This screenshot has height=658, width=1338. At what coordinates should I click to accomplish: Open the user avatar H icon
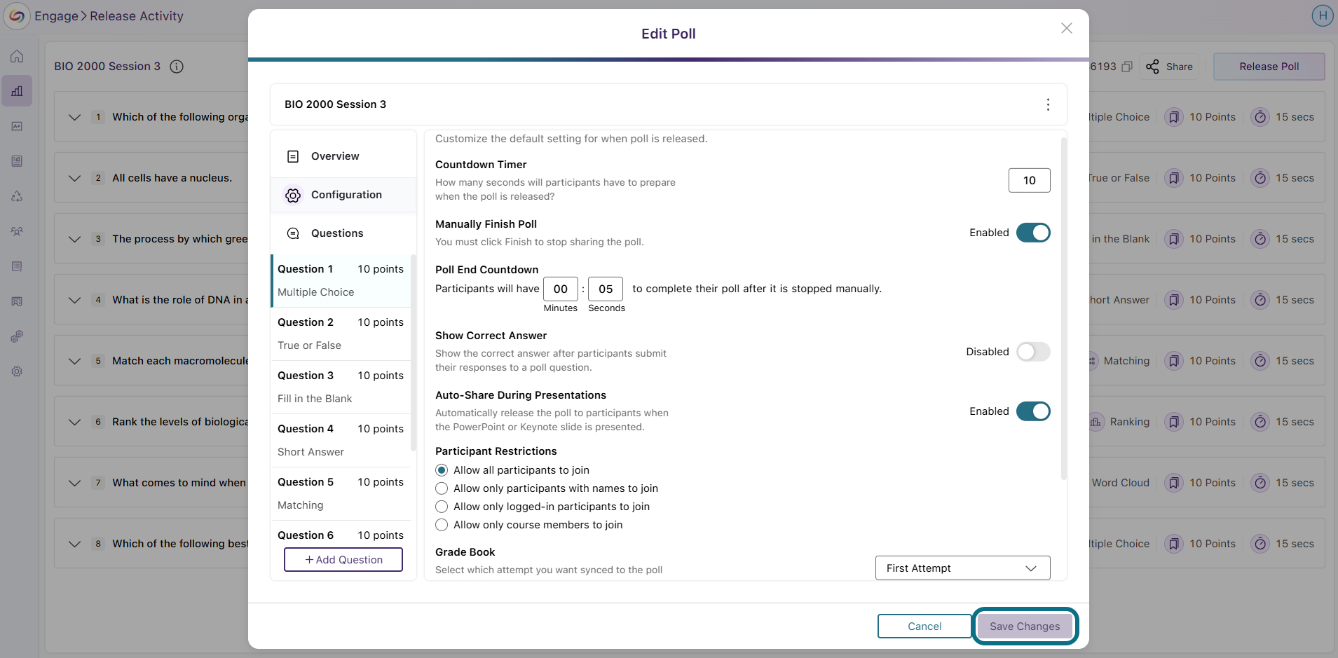point(1323,15)
